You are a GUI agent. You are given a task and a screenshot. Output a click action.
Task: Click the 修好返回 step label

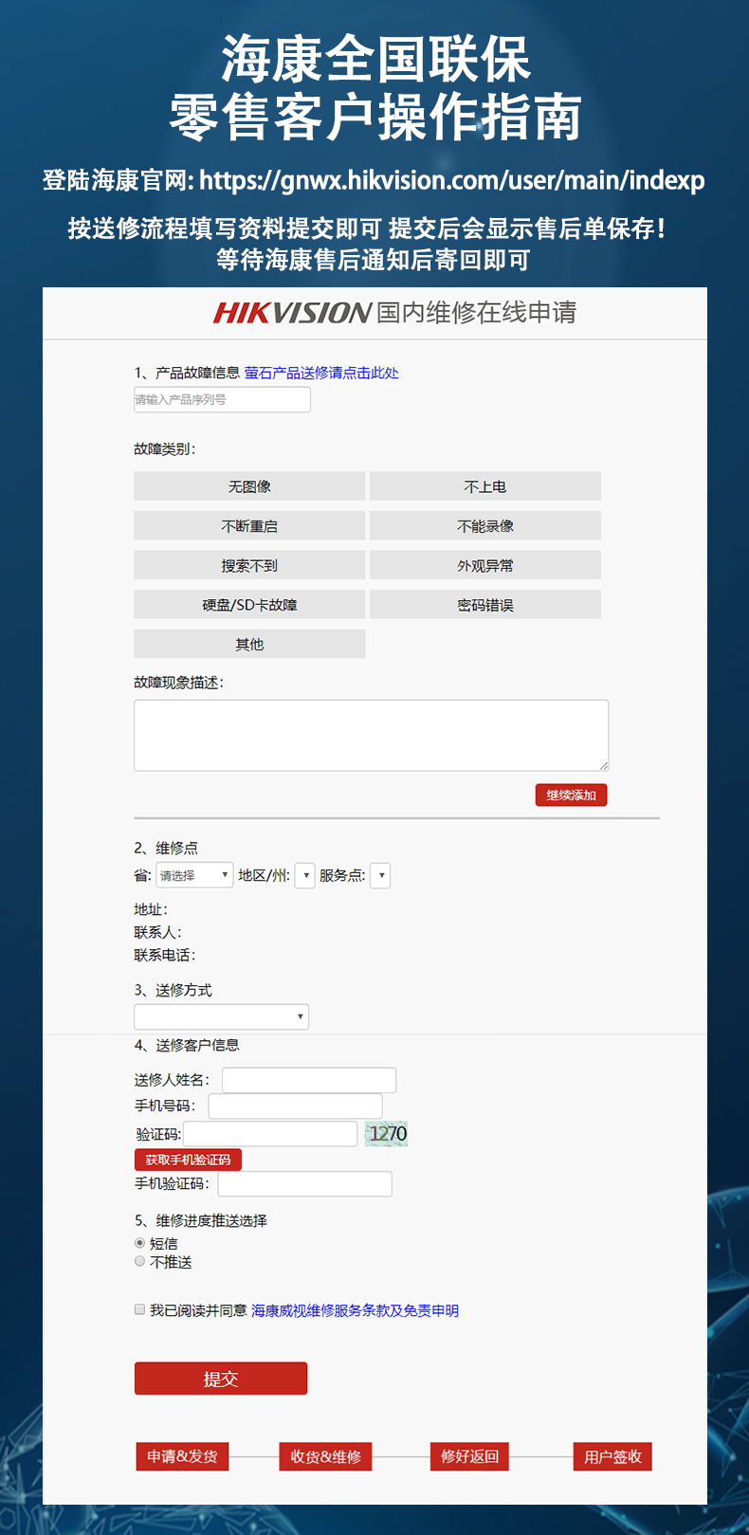click(x=469, y=1456)
